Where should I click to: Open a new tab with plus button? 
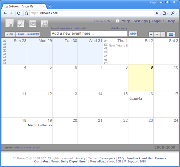tap(49, 6)
